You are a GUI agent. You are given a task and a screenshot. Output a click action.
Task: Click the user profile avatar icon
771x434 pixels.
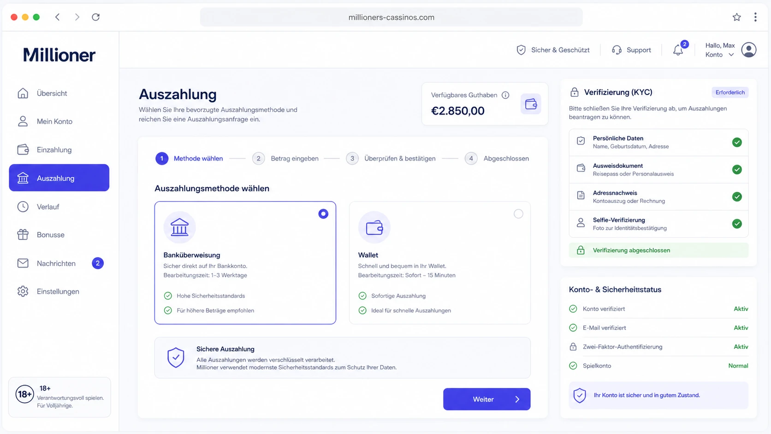pyautogui.click(x=749, y=50)
